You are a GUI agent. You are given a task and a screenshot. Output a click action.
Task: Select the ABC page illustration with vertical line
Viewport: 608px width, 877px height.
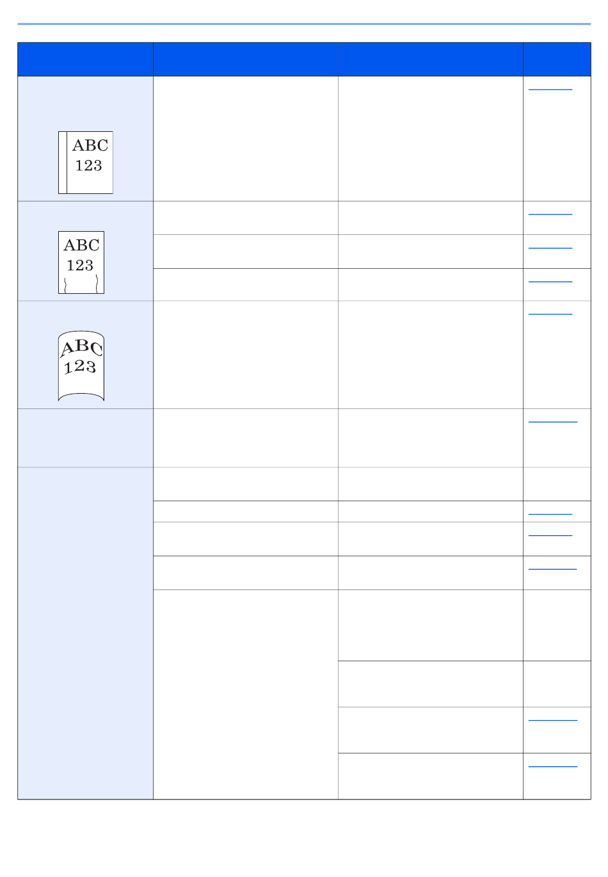coord(86,163)
